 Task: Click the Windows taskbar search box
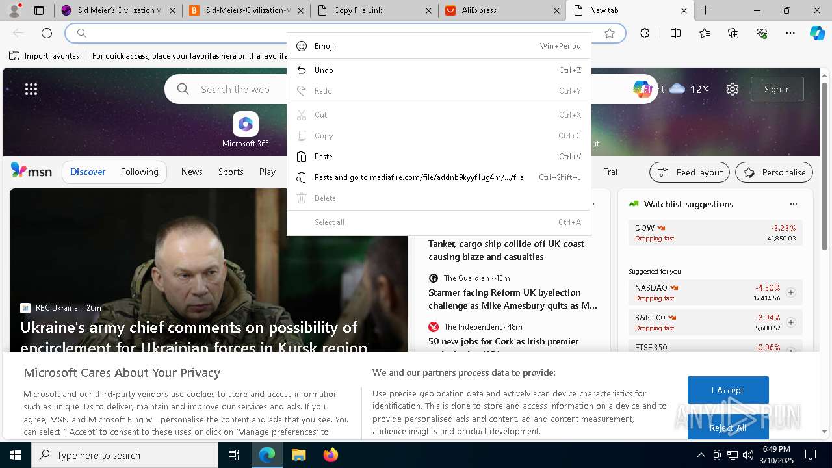click(125, 455)
